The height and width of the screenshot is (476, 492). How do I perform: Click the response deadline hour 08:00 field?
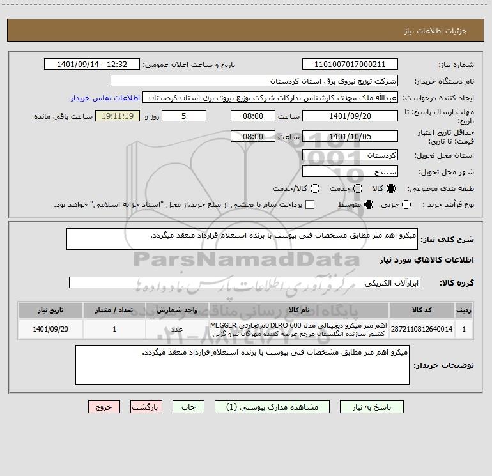coord(253,116)
